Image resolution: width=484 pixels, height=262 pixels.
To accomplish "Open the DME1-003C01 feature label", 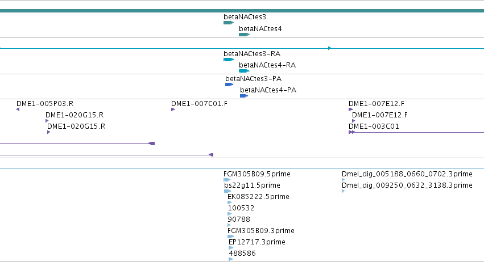I will pyautogui.click(x=374, y=126).
